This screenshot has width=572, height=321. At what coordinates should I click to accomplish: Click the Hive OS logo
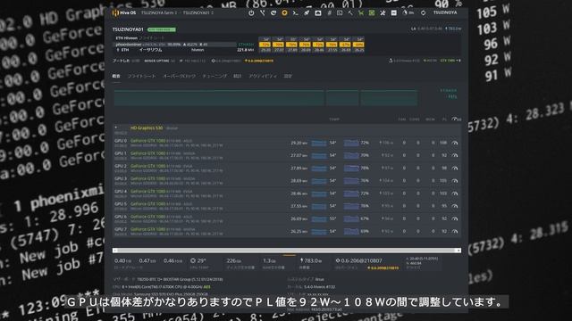[x=124, y=12]
